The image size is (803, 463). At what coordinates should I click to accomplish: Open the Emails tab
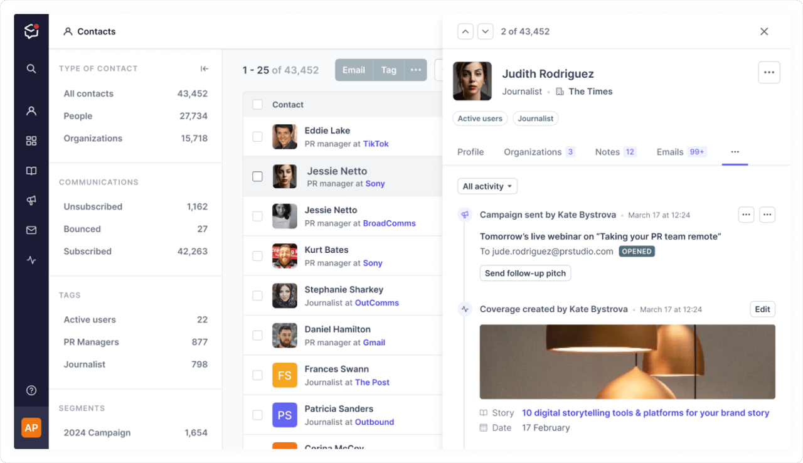tap(682, 152)
